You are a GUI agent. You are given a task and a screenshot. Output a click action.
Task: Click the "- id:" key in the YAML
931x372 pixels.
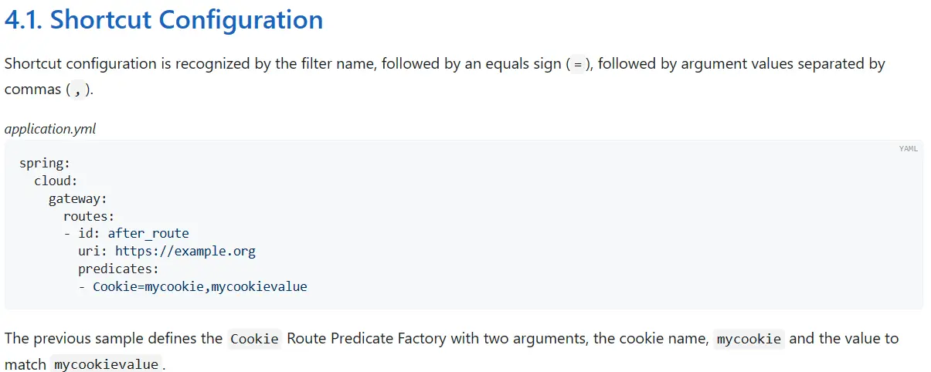pos(82,233)
